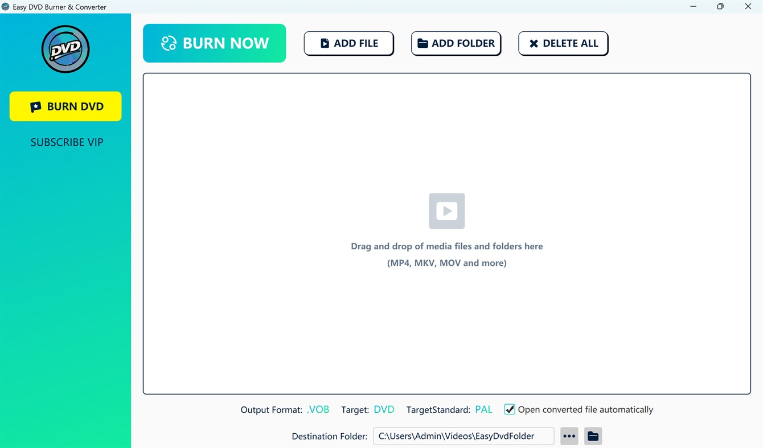Click the Destination Folder path field

coord(463,435)
